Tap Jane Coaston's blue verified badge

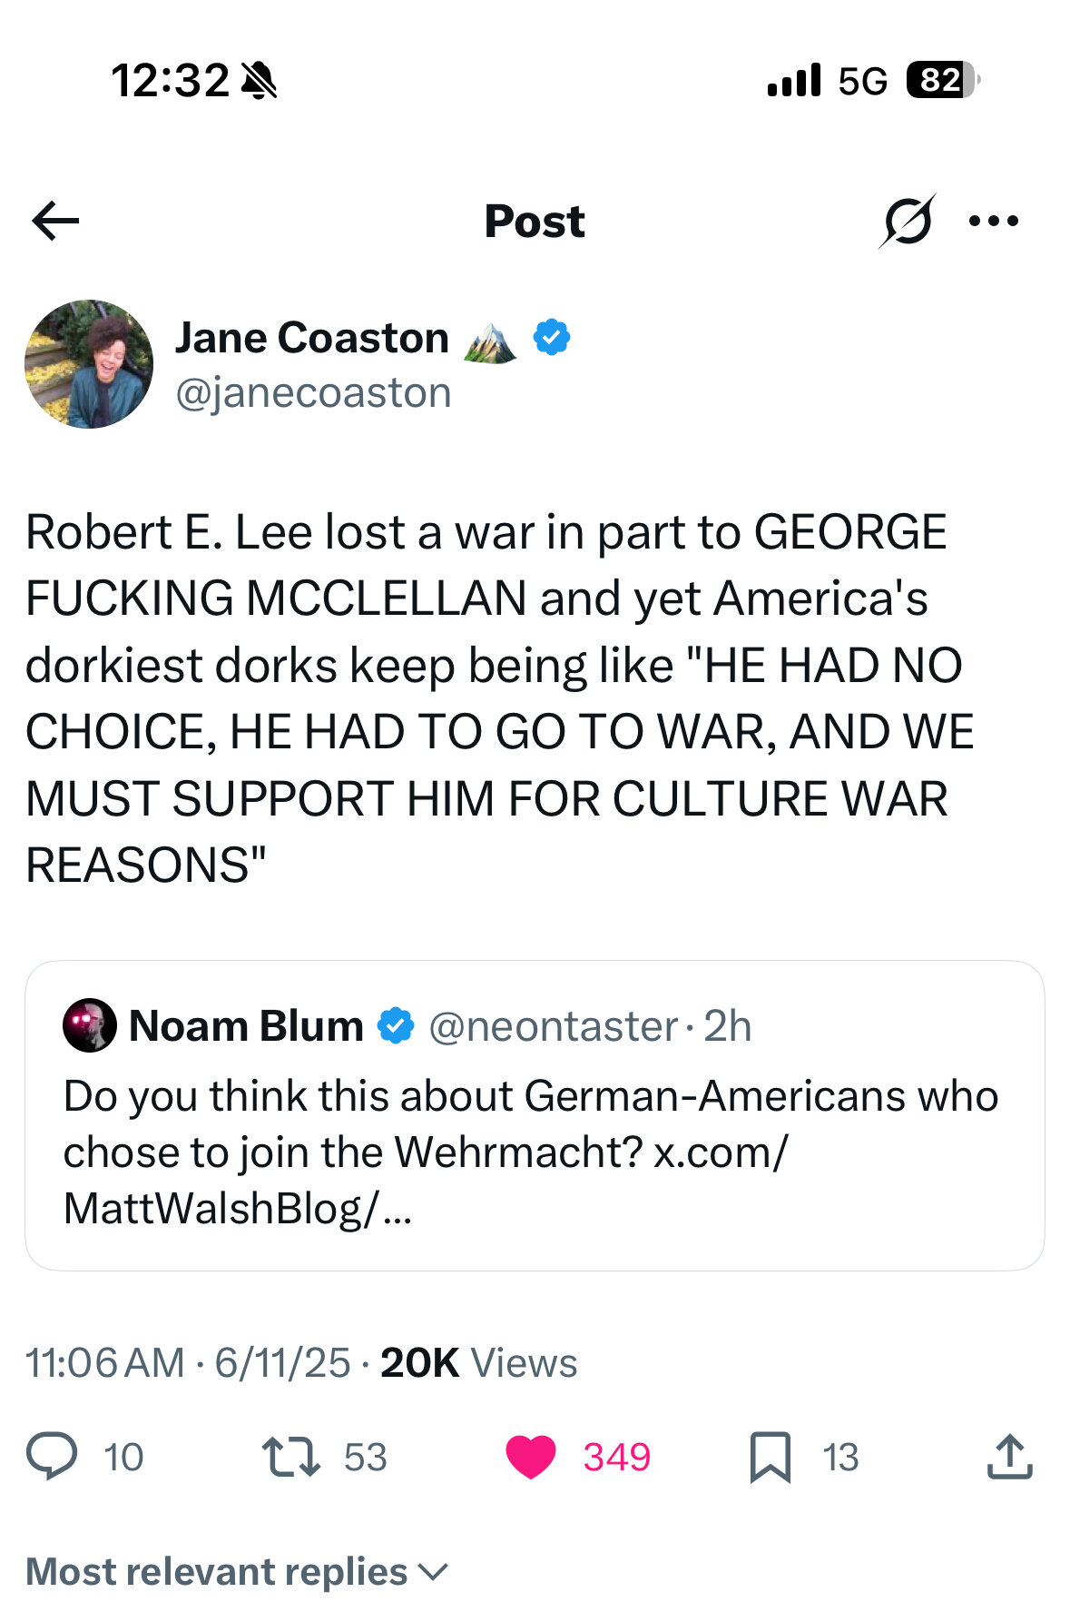click(x=552, y=337)
